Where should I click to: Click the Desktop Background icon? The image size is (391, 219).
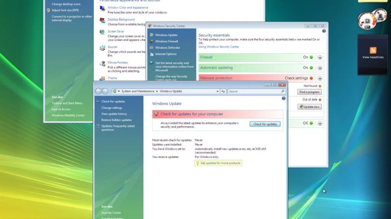(102, 21)
